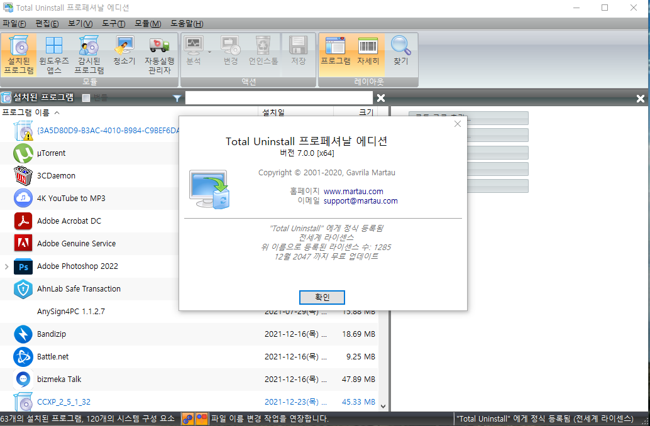The image size is (650, 426).
Task: Select the Bandizip program icon
Action: pos(23,334)
